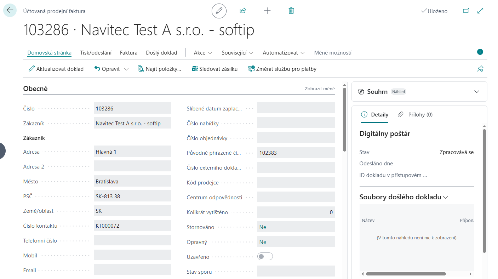Collapse Soubory došlého dokladu section
The image size is (498, 279).
(404, 197)
